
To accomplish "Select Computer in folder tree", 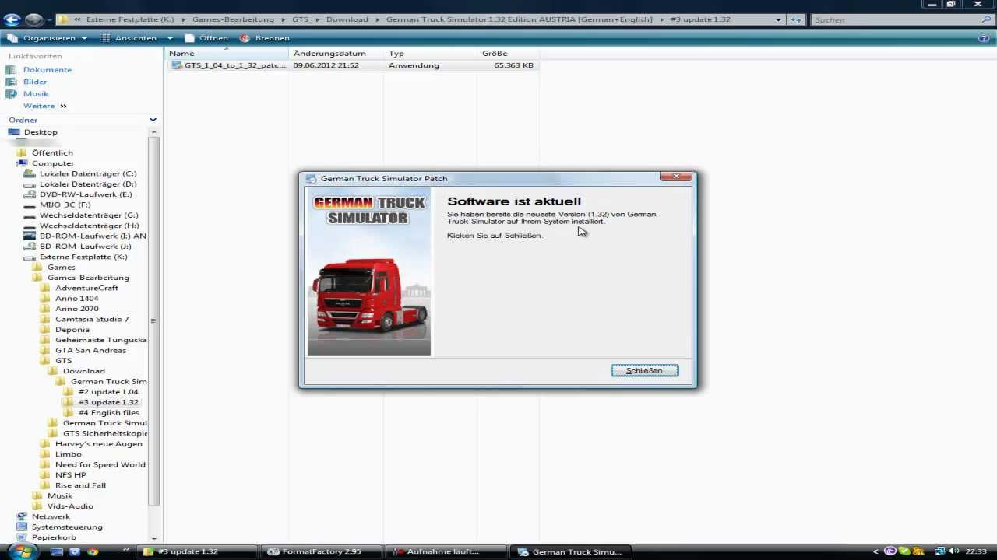I will [53, 163].
